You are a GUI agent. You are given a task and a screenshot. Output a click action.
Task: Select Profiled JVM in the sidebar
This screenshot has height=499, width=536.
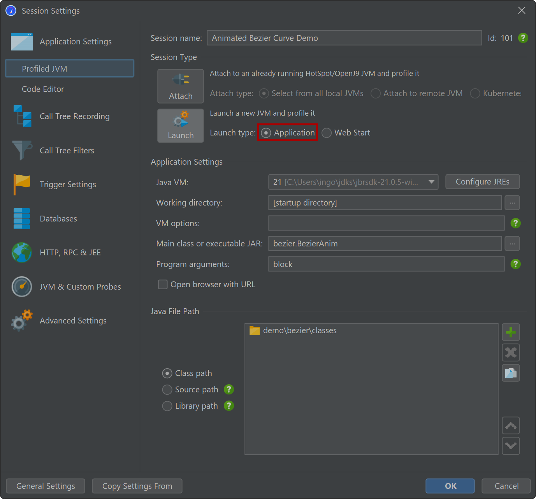pos(69,69)
